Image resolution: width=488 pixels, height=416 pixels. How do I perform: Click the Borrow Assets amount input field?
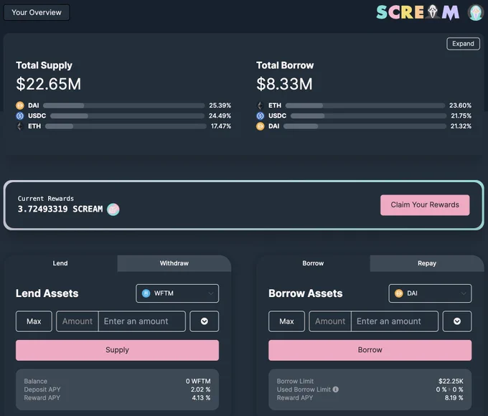395,321
